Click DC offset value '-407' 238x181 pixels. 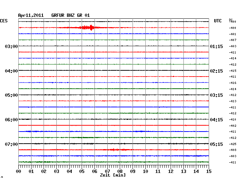(x=233, y=40)
